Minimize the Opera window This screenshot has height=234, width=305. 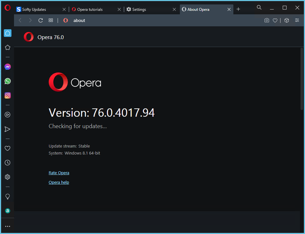tap(272, 9)
